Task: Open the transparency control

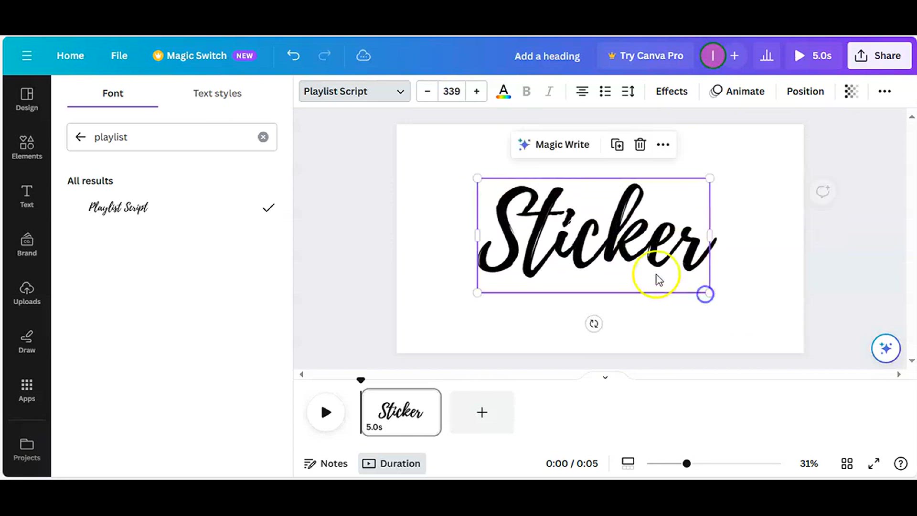Action: (851, 91)
